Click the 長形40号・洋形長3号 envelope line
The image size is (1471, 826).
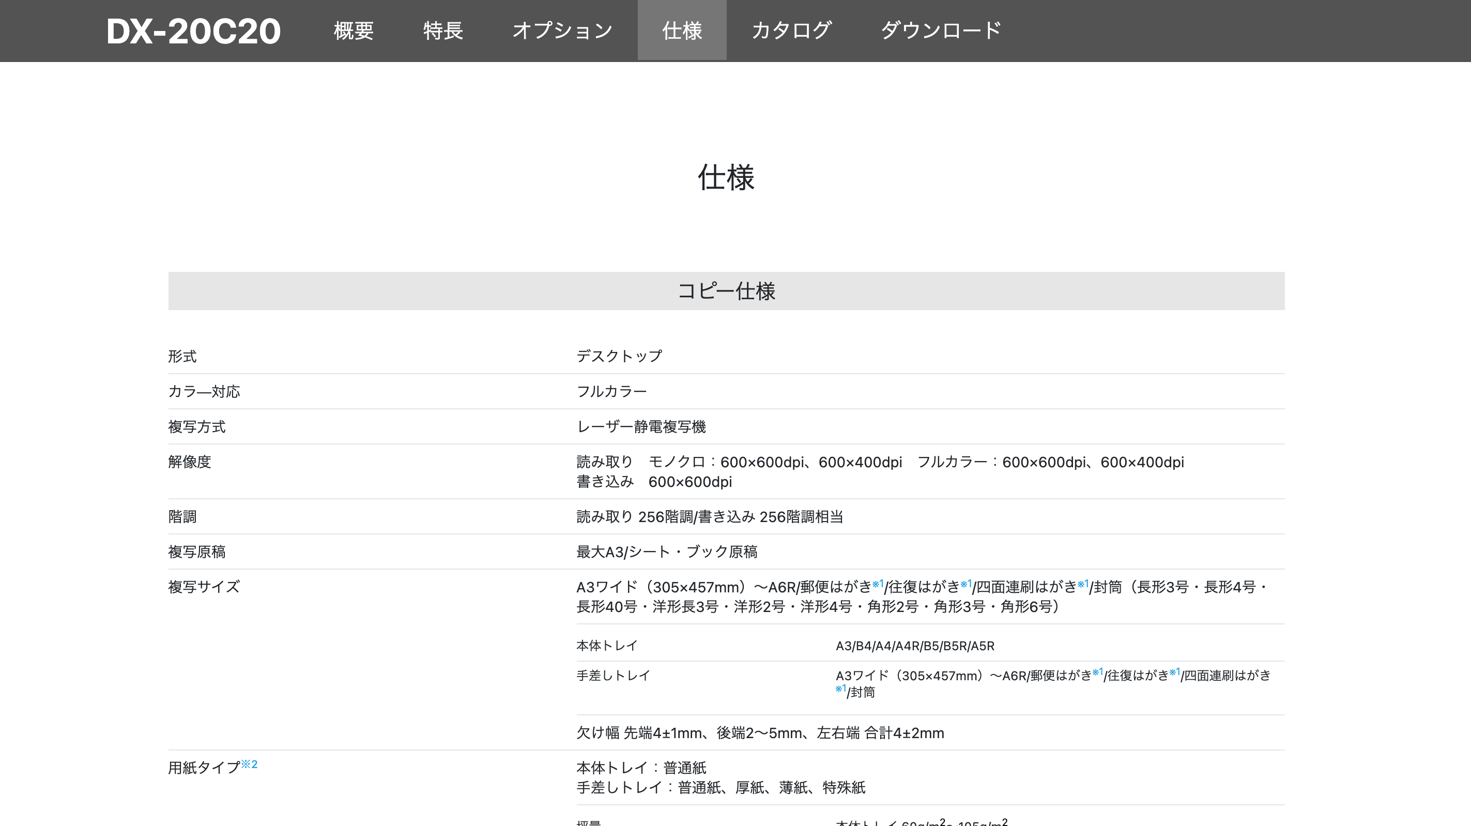tap(818, 607)
